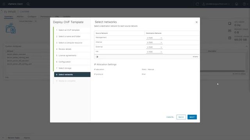The height and width of the screenshot is (140, 250).
Task: Go to step 4 Review details
Action: click(72, 49)
